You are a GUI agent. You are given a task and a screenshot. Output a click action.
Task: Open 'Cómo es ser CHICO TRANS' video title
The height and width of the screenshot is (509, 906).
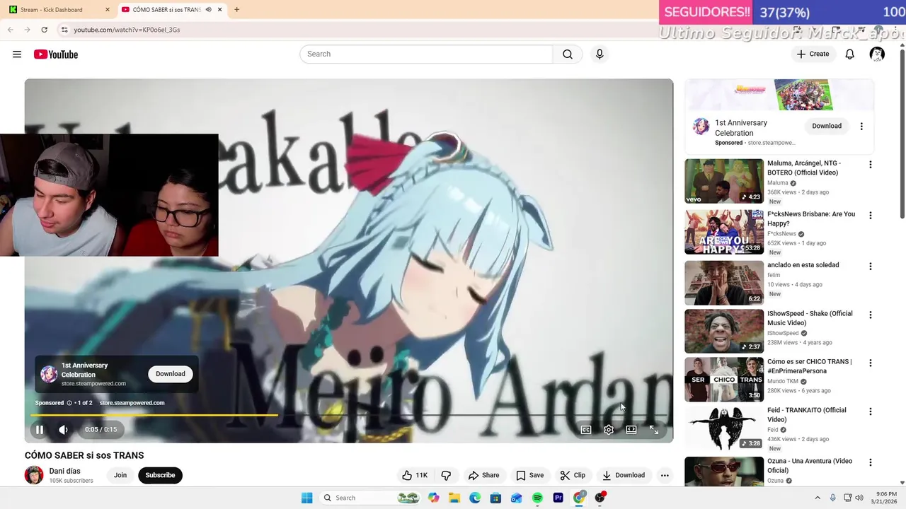(x=810, y=366)
